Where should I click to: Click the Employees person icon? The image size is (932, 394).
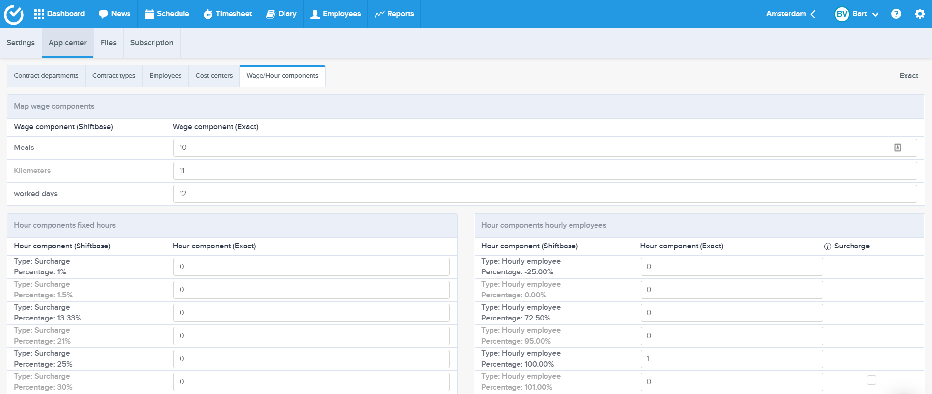(315, 14)
